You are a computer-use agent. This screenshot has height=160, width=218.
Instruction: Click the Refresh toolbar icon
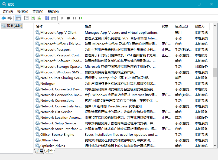point(33,18)
